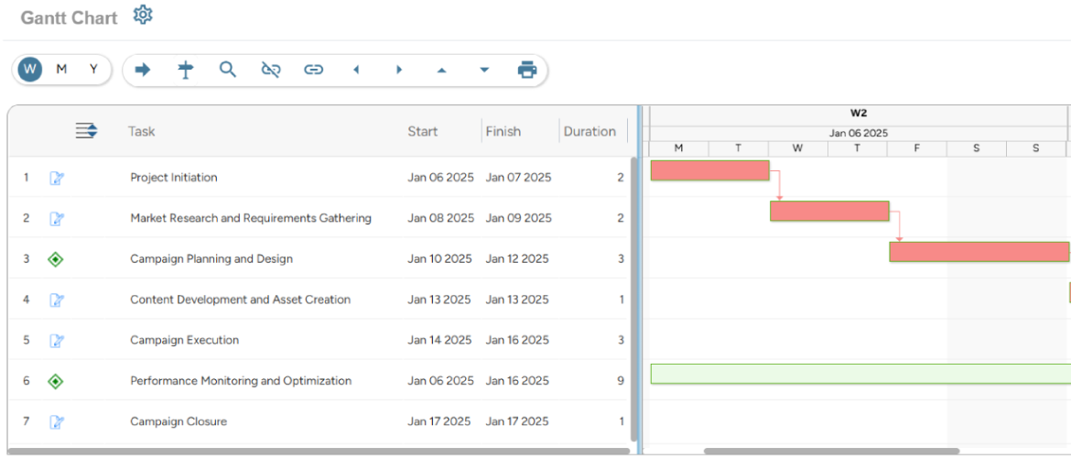Screen dimensions: 1071x458
Task: Click the expand/collapse rows header icon
Action: coord(87,131)
